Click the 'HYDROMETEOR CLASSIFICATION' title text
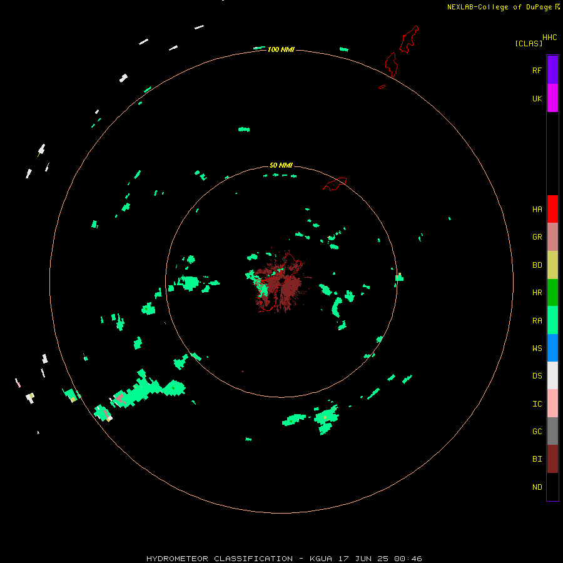This screenshot has height=563, width=563. click(220, 559)
